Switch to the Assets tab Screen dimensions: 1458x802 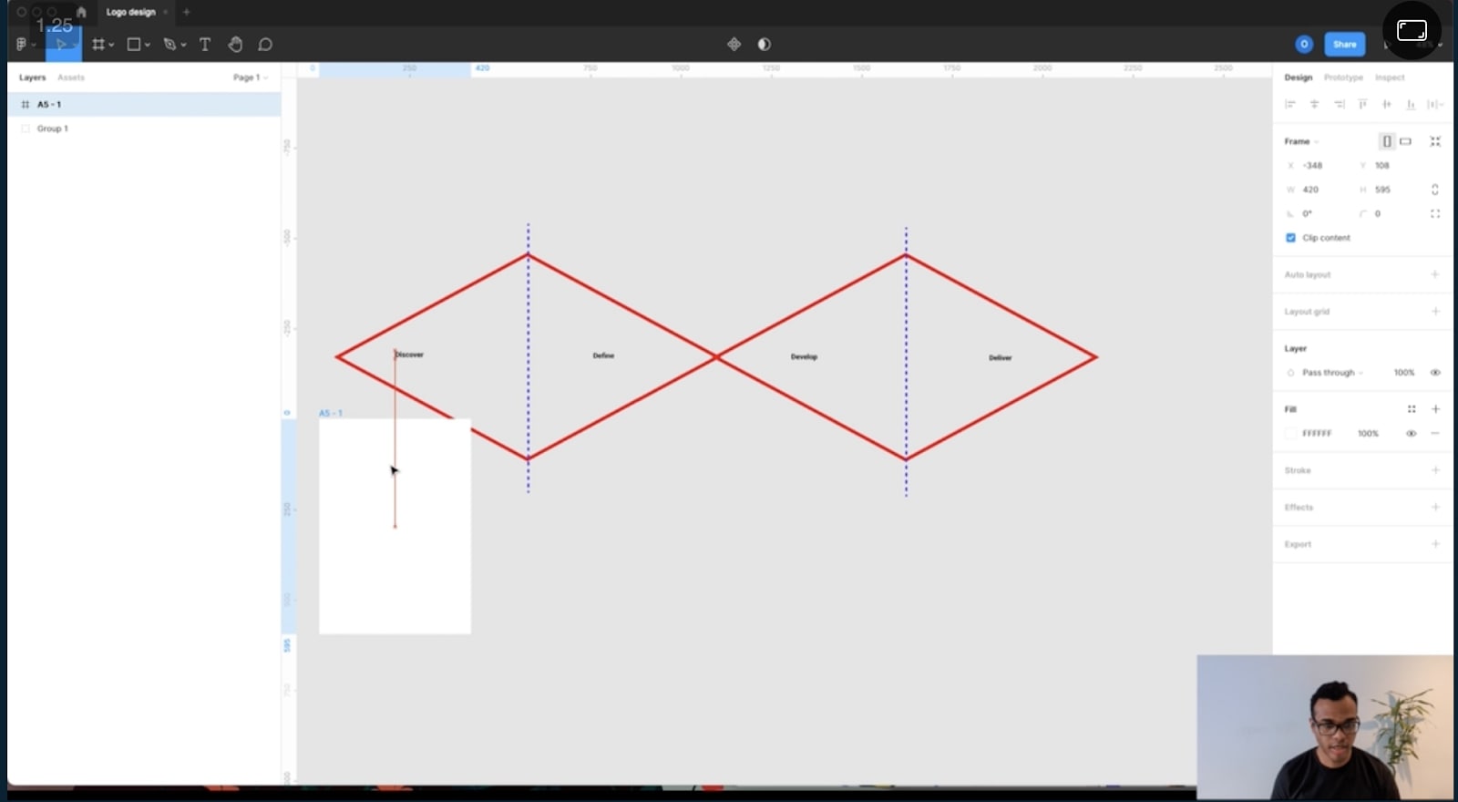[x=71, y=77]
